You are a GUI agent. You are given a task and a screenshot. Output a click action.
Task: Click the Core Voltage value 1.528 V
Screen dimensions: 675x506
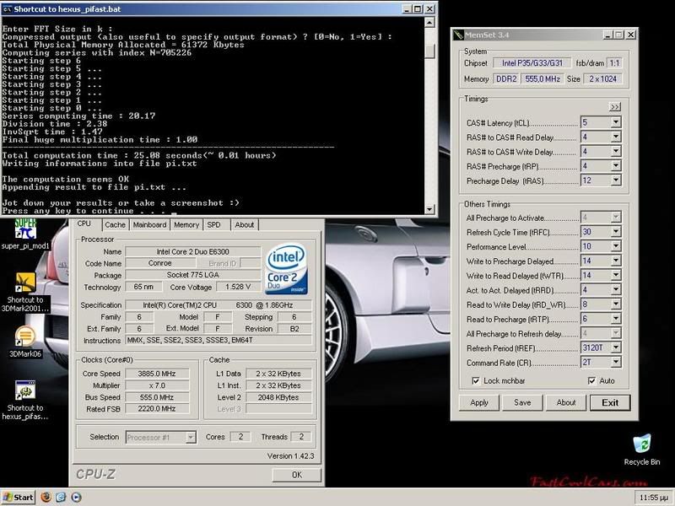[x=238, y=287]
